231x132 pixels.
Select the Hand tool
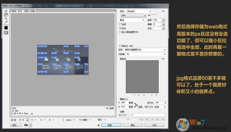click(x=6, y=11)
